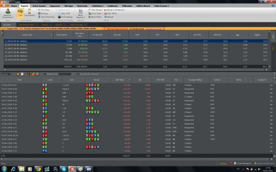Select the Cash game mode icon
The image size is (276, 172).
(20, 13)
